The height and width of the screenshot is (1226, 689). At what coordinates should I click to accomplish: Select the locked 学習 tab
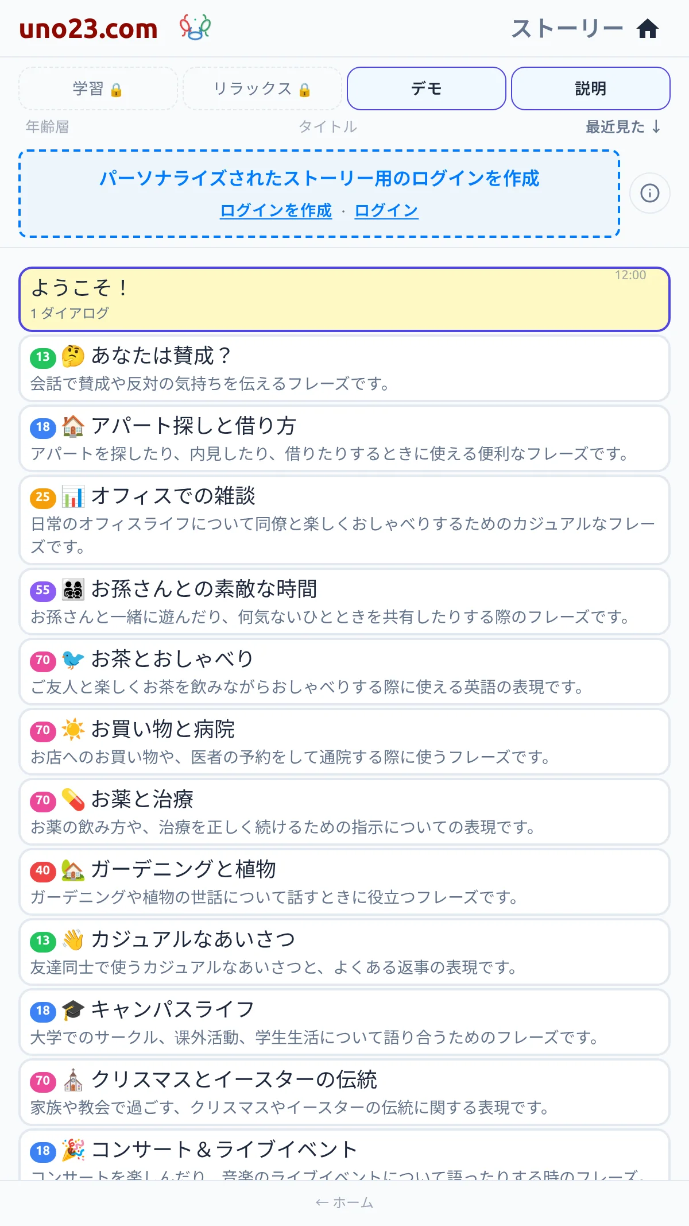click(98, 88)
